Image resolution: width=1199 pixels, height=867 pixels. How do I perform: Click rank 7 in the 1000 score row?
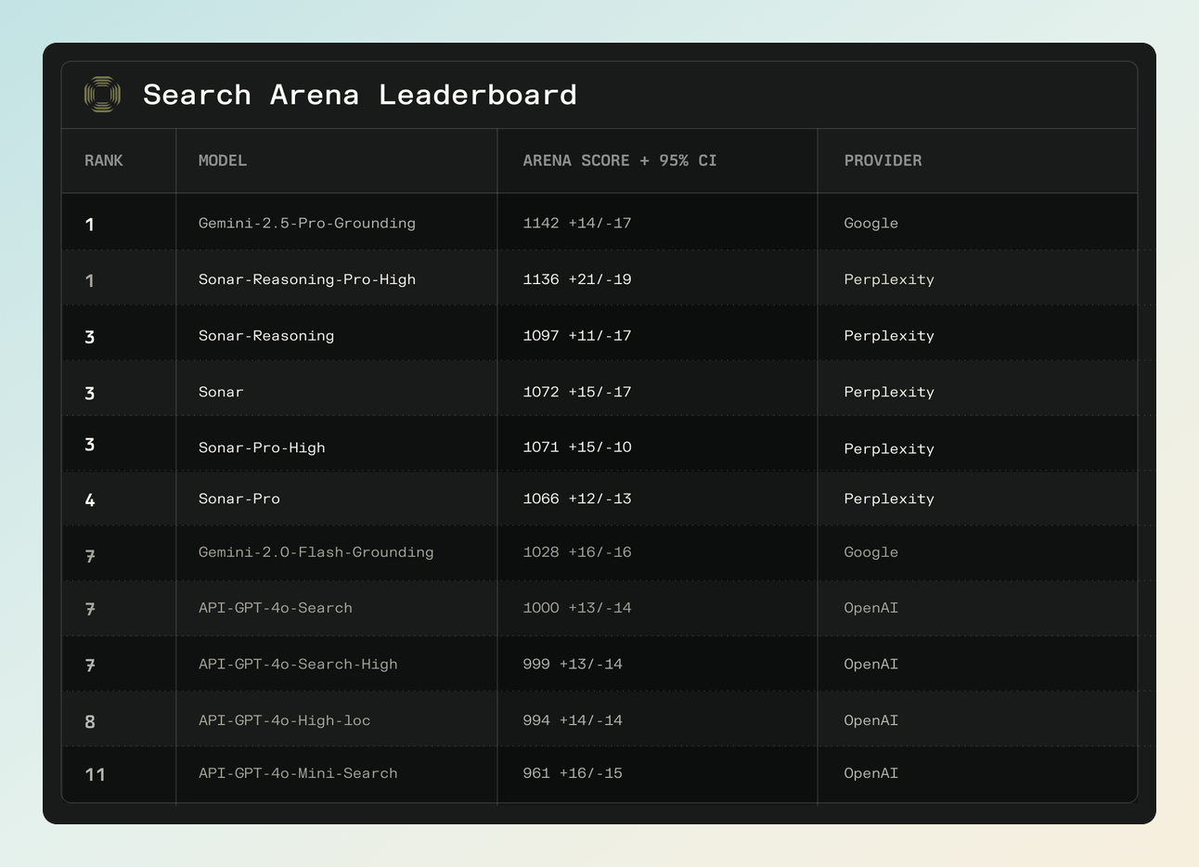pos(89,610)
